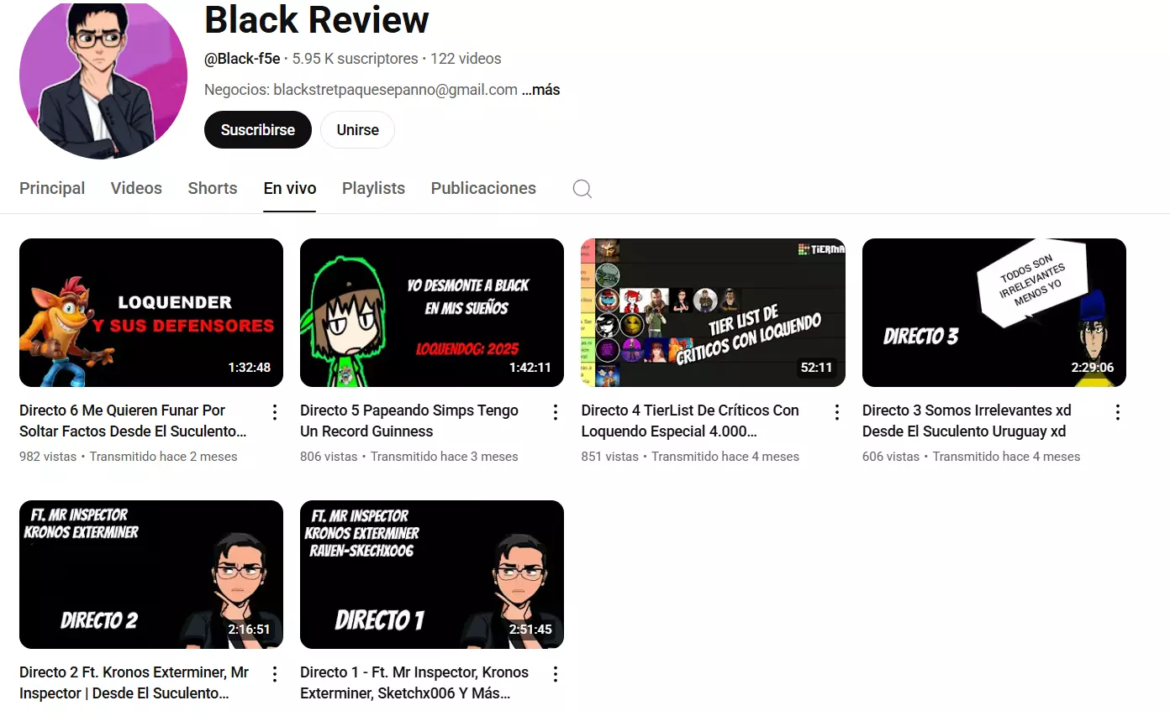The height and width of the screenshot is (711, 1170).
Task: Click the Unirse membership button
Action: click(x=358, y=130)
